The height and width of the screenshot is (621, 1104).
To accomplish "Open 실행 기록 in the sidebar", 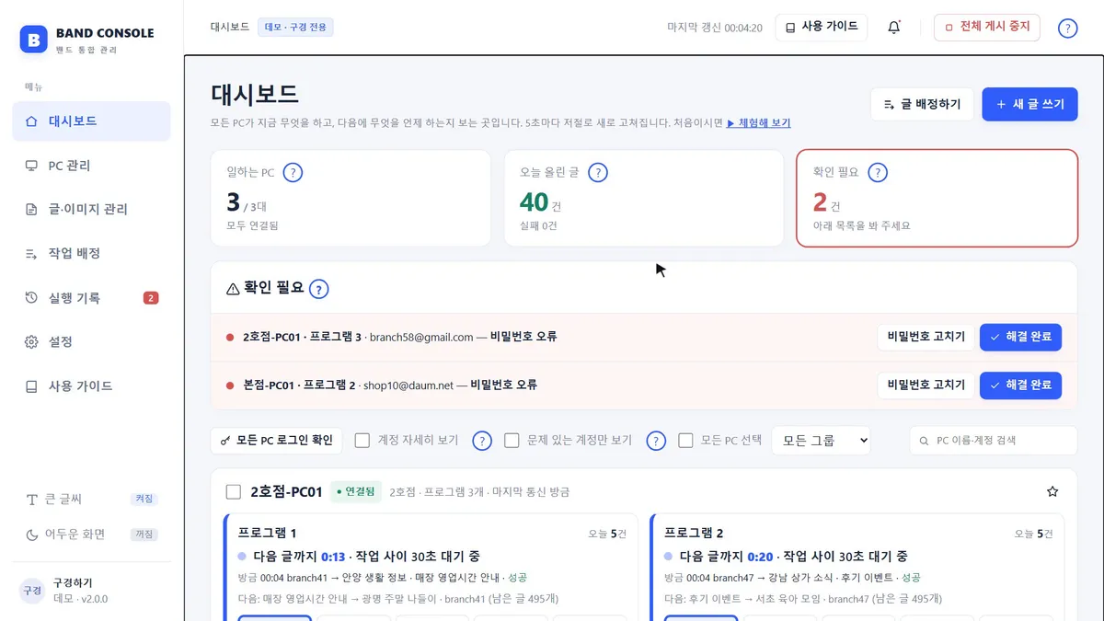I will click(x=91, y=298).
